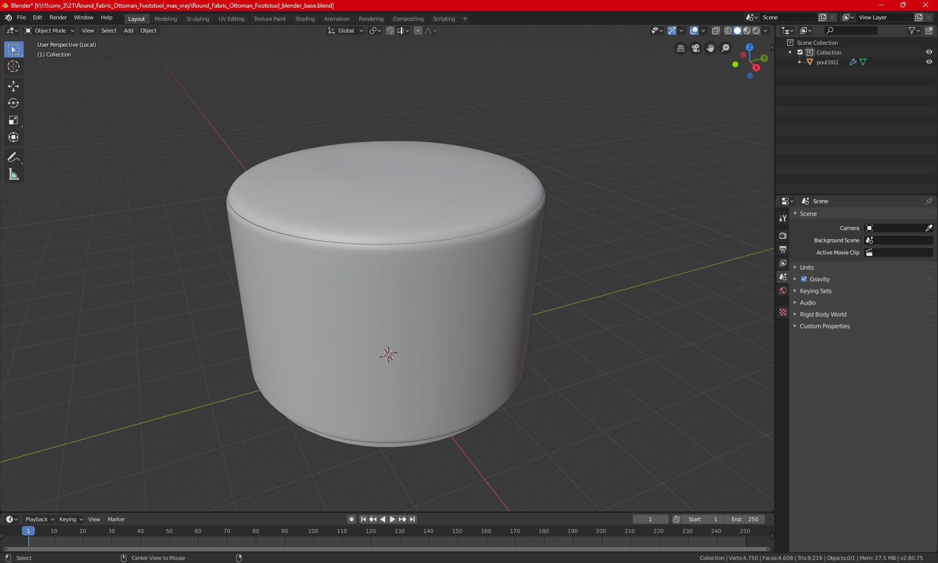Switch to the Scale tool
The height and width of the screenshot is (563, 938).
[x=14, y=120]
